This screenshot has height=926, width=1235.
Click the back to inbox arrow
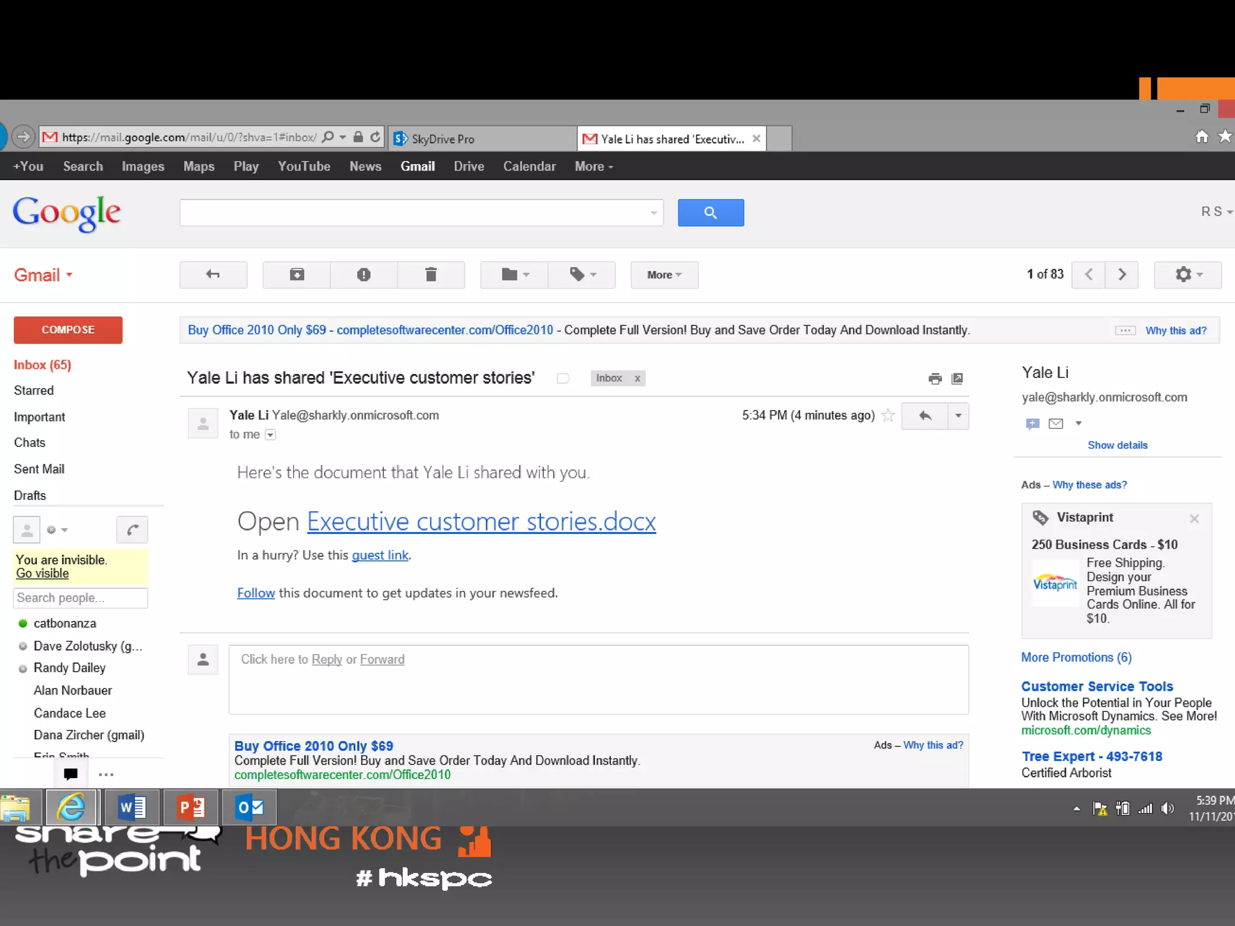[213, 275]
